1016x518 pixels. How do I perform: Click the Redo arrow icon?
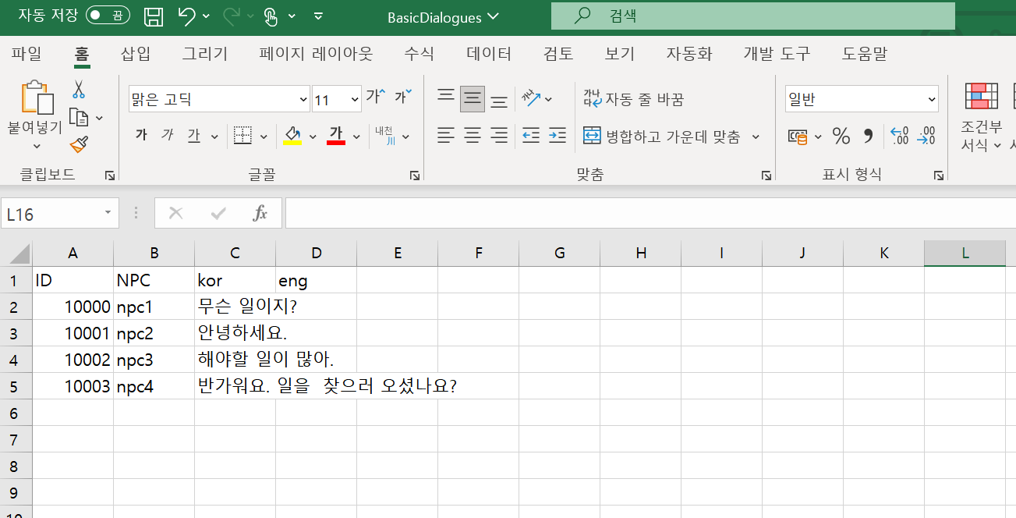(x=232, y=16)
